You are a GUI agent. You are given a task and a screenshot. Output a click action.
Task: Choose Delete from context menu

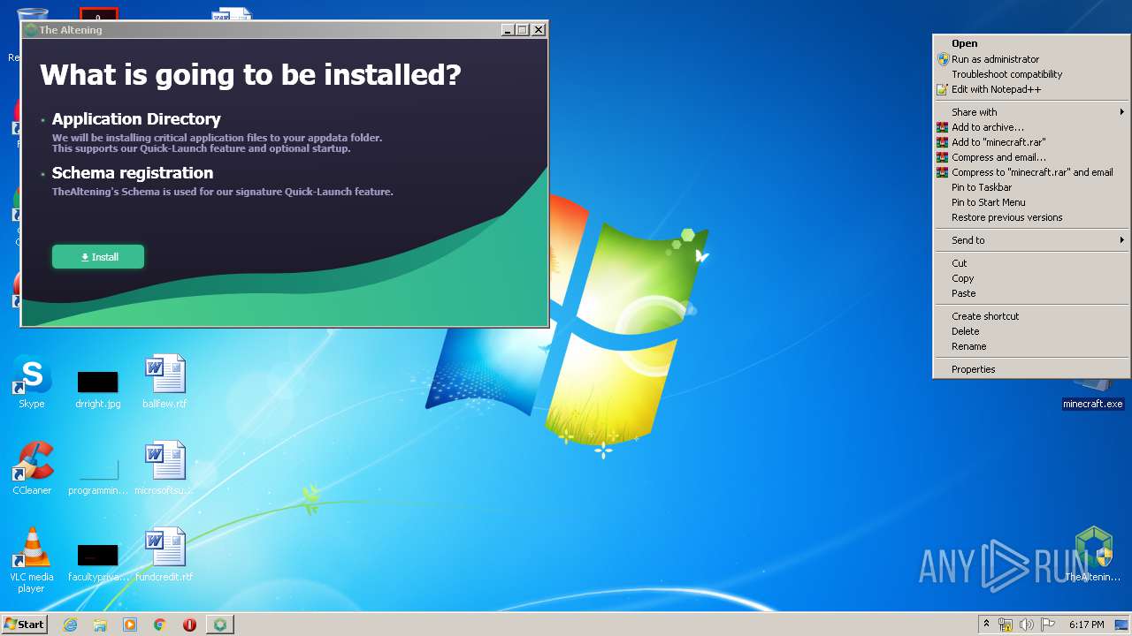click(1031, 331)
